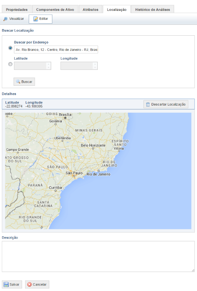The image size is (197, 291).
Task: Open the Propriedades tab
Action: point(17,9)
